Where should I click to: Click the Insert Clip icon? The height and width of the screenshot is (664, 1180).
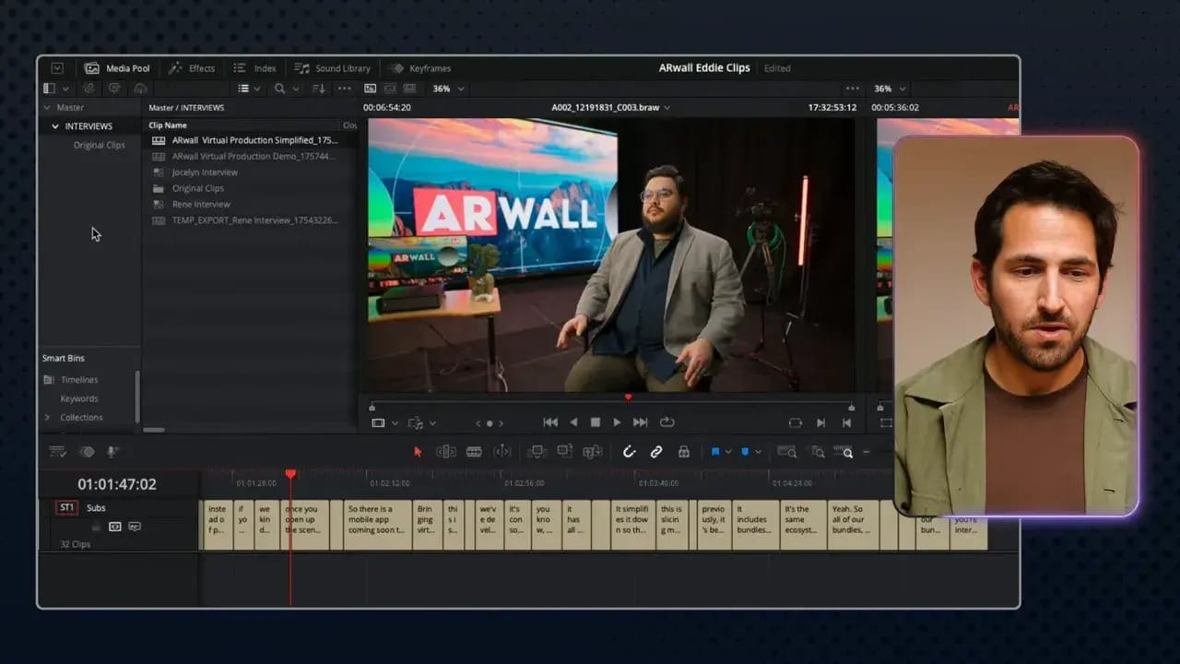coord(536,452)
